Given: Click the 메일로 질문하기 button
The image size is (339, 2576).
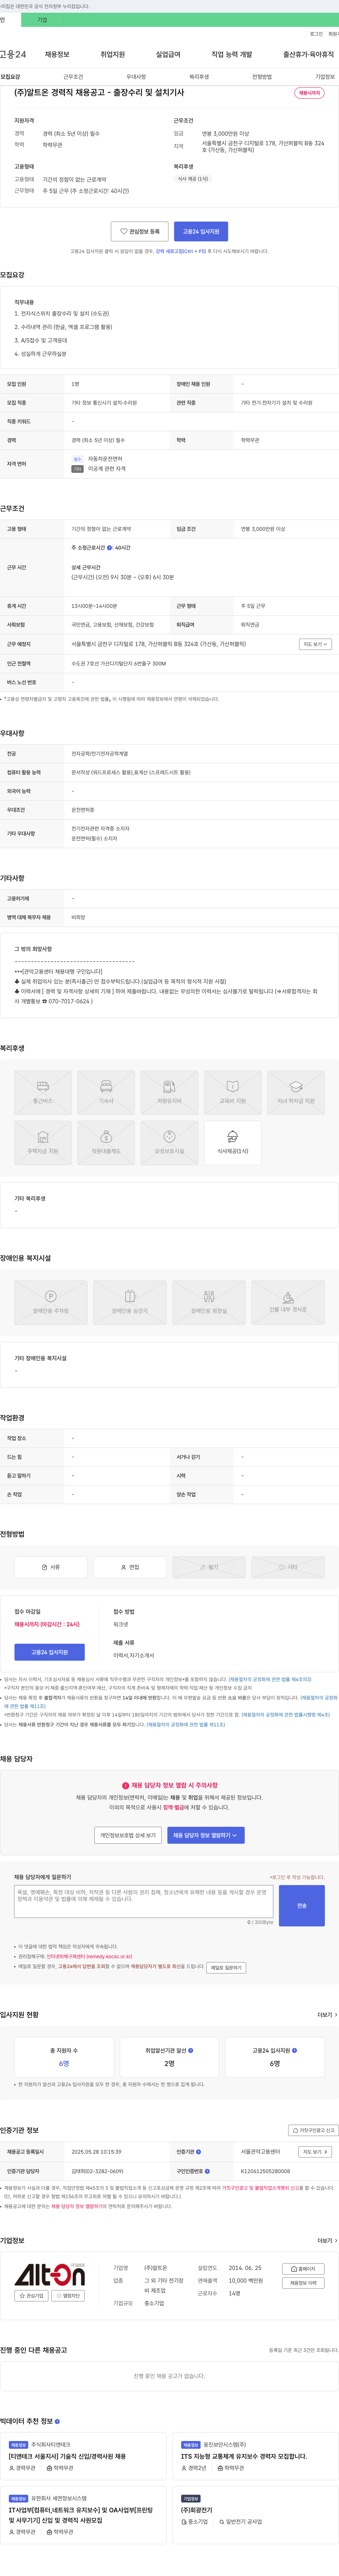Looking at the screenshot, I should pyautogui.click(x=226, y=1967).
